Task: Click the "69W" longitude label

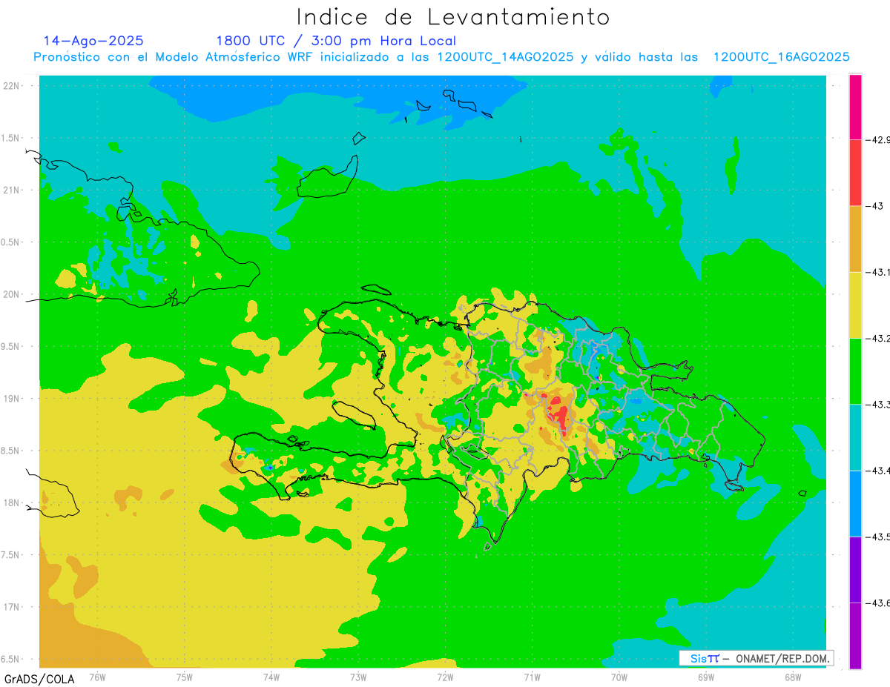Action: (706, 676)
